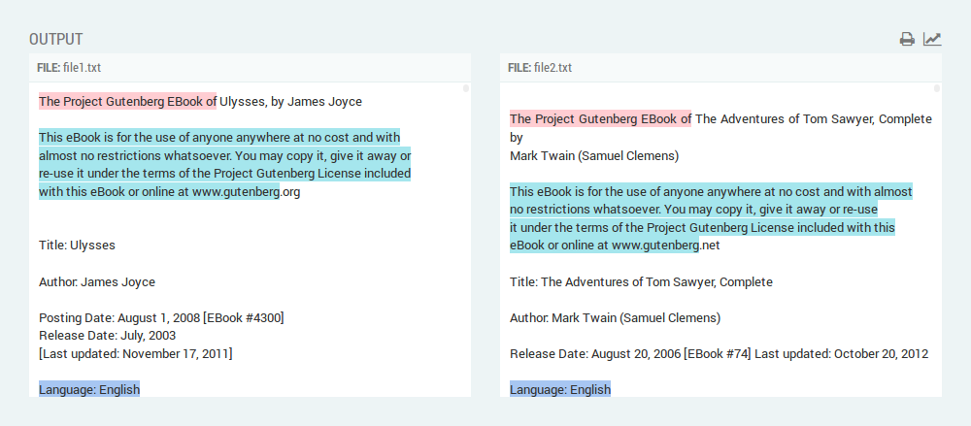Click the print output icon
The image size is (971, 426).
[907, 39]
